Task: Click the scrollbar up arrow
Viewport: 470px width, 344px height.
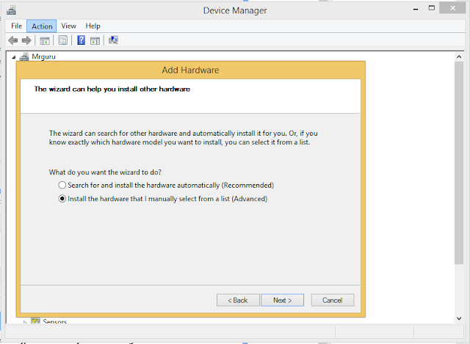Action: (459, 56)
